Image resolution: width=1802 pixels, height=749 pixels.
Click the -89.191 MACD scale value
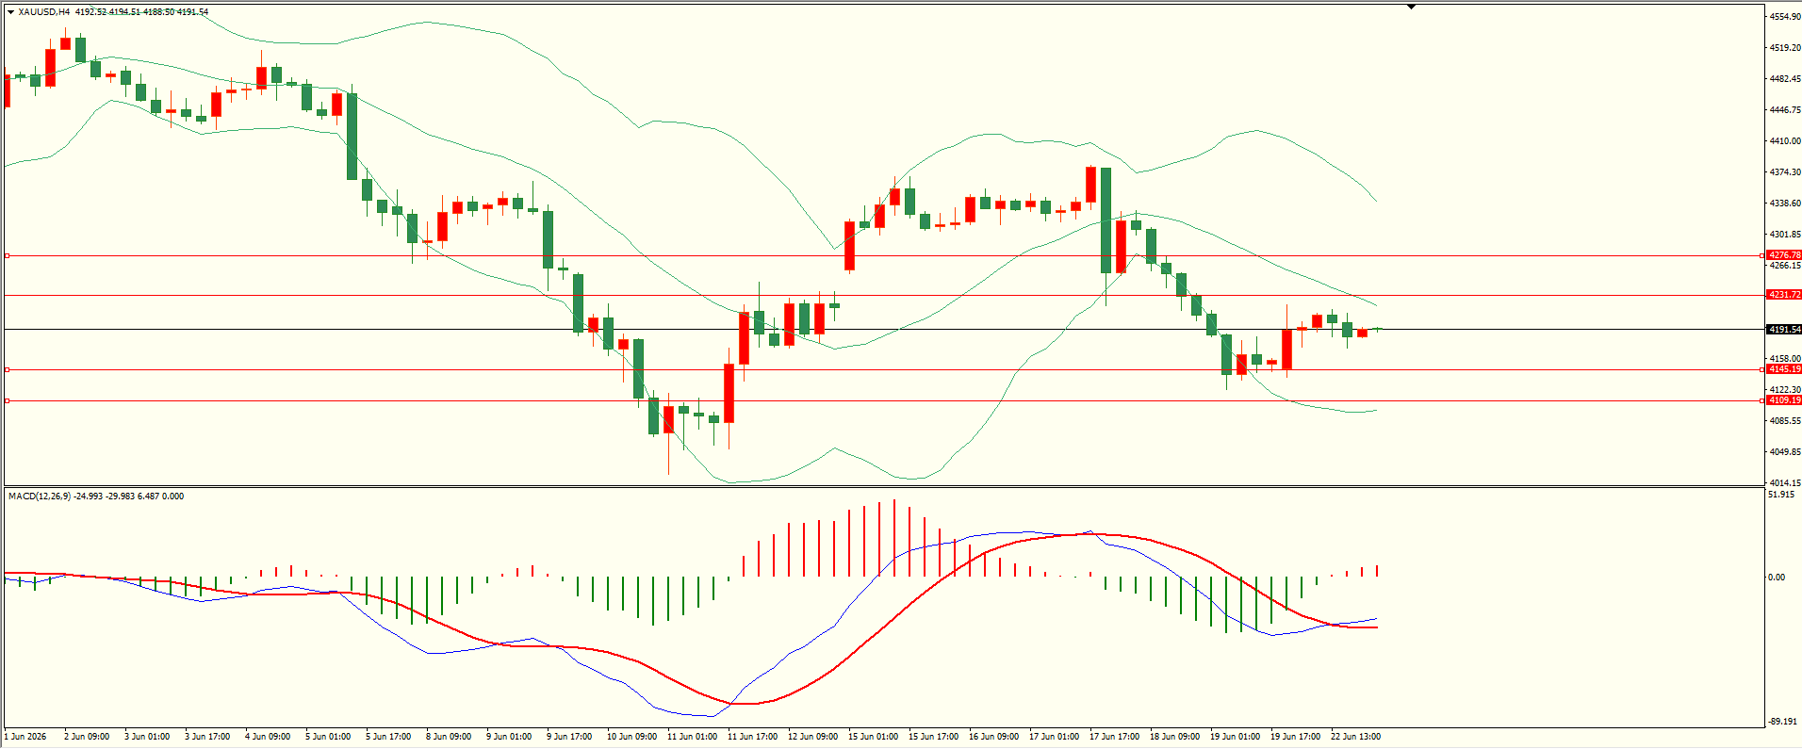pos(1781,722)
